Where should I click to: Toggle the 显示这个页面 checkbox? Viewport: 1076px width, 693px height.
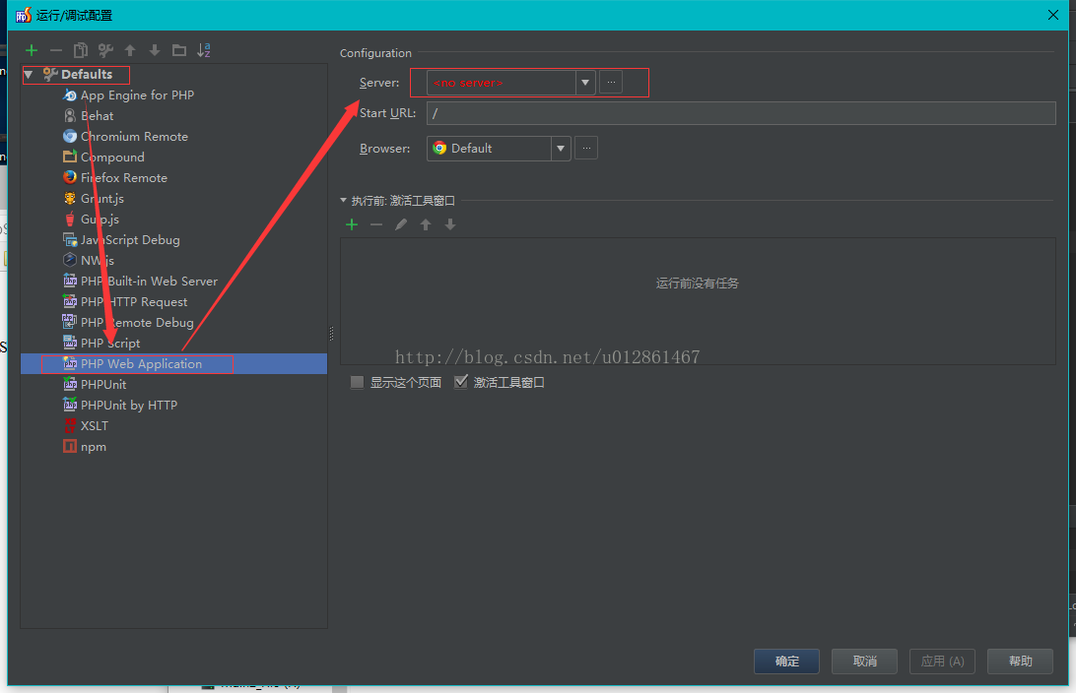(x=358, y=383)
